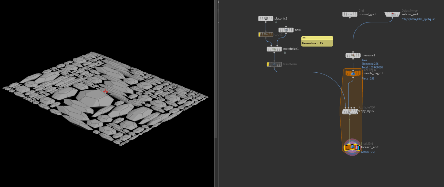Click the lock badge under platonic2
Viewport: 444px width, 187px height.
(276, 22)
